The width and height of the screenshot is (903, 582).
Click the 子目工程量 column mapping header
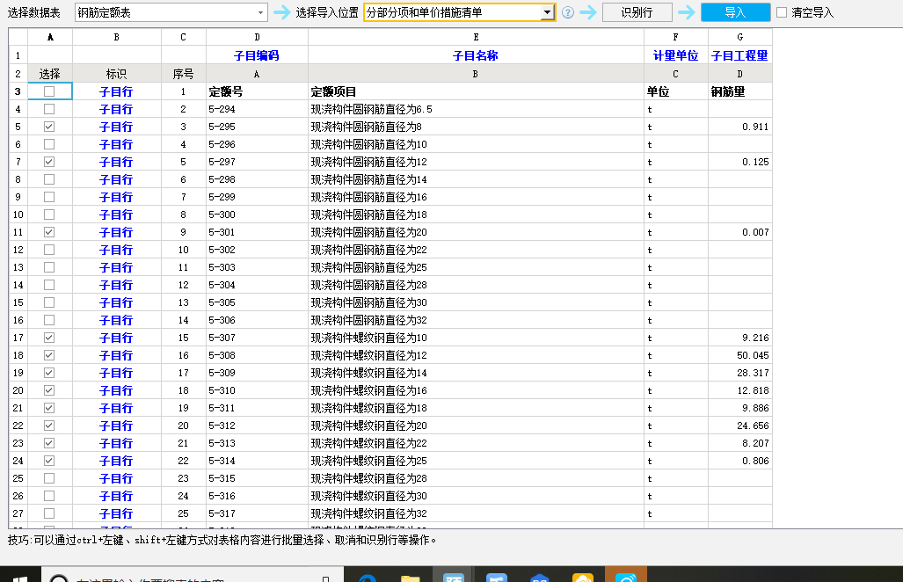coord(739,55)
